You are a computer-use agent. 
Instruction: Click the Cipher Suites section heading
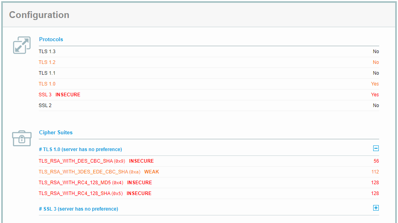click(56, 133)
